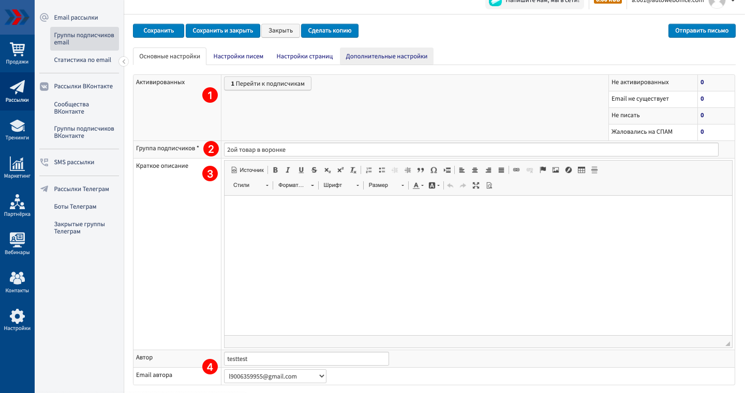Click the Сохранить и закрыть button
The image size is (745, 393).
coord(222,31)
